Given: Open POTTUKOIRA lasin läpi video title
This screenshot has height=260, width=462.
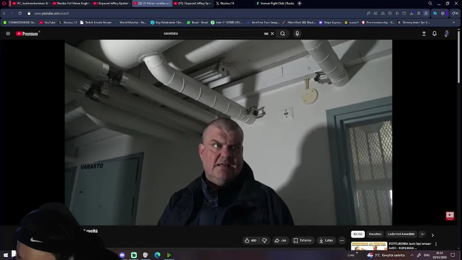Looking at the screenshot, I should click(410, 246).
